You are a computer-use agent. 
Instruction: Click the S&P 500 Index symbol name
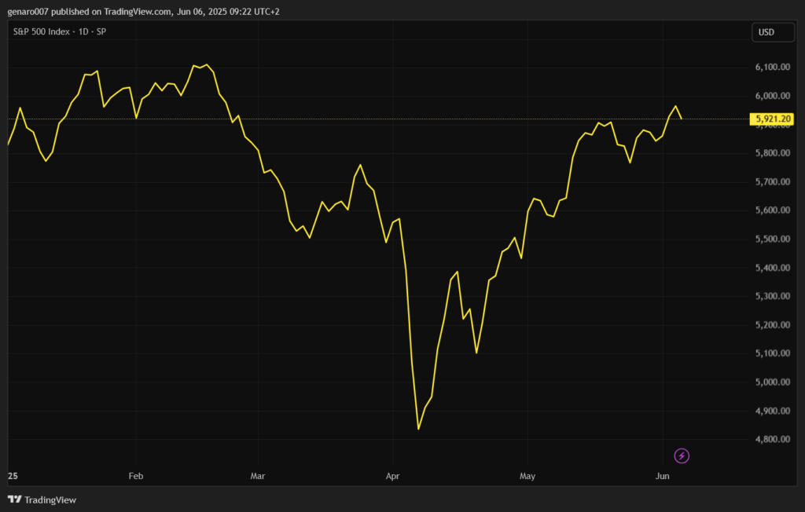tap(42, 31)
